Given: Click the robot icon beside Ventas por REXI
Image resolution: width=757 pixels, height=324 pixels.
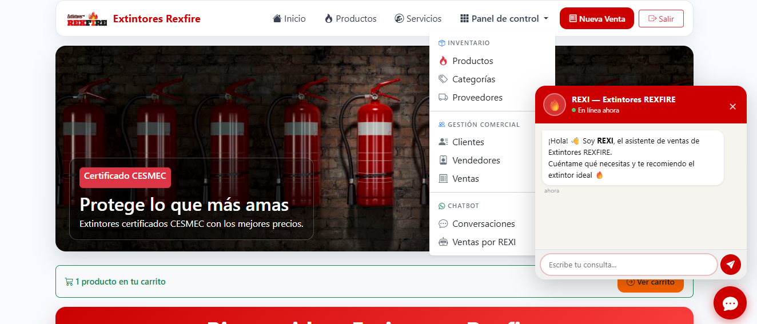Looking at the screenshot, I should 443,242.
